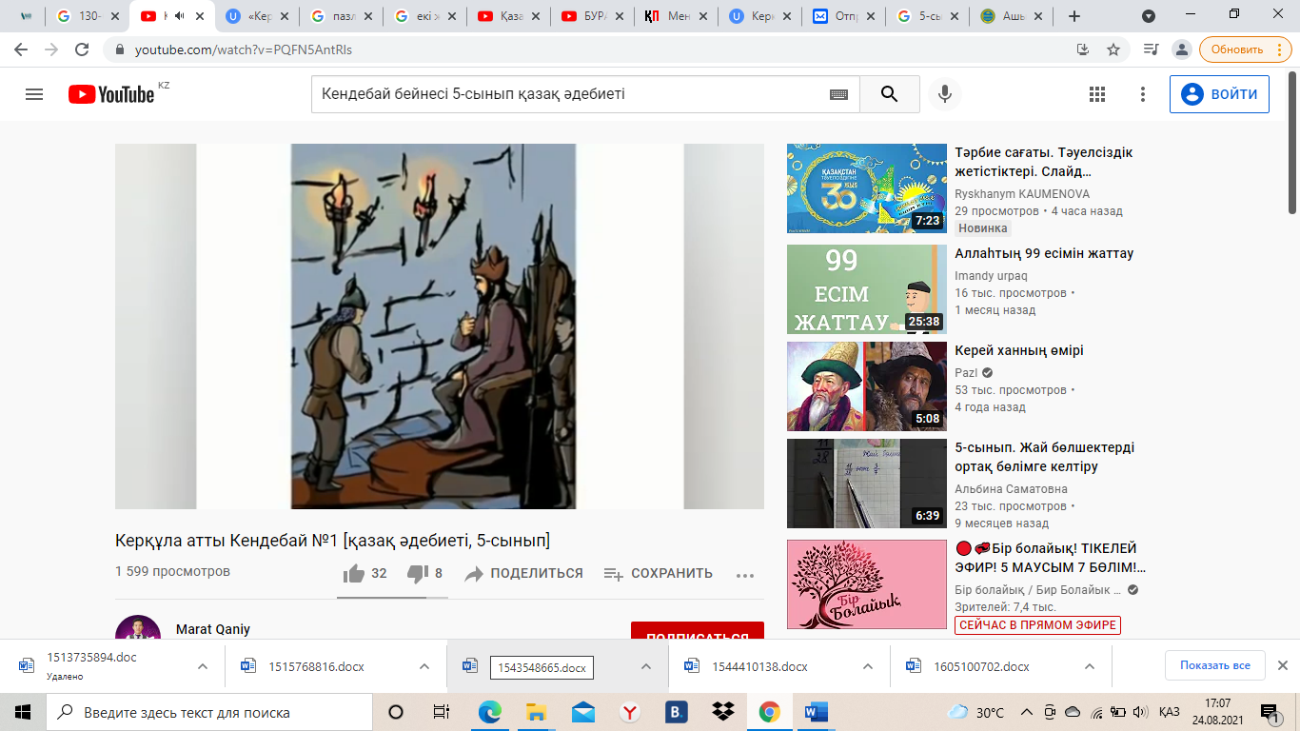Mute the playing YouTube tab
The width and height of the screenshot is (1300, 731).
pyautogui.click(x=178, y=16)
